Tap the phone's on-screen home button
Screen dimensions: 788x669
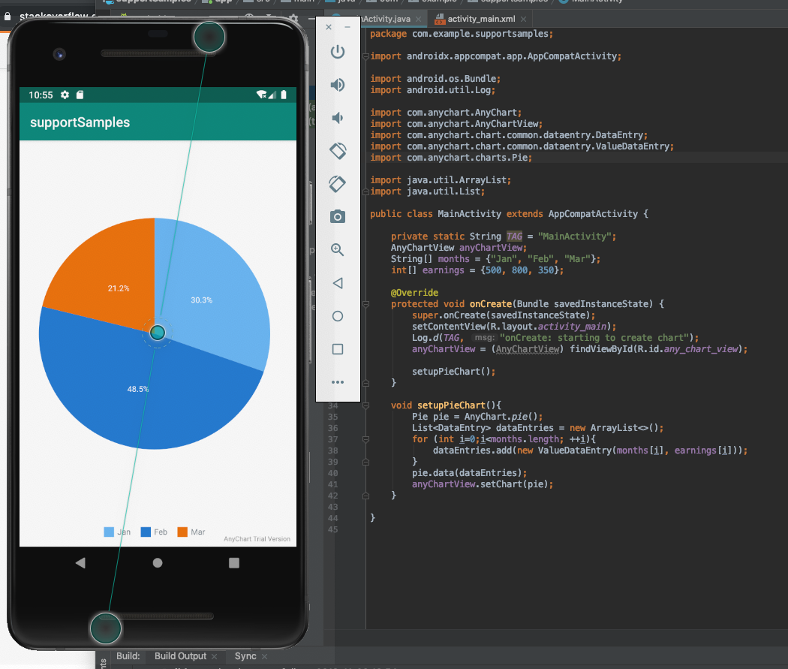click(x=158, y=563)
